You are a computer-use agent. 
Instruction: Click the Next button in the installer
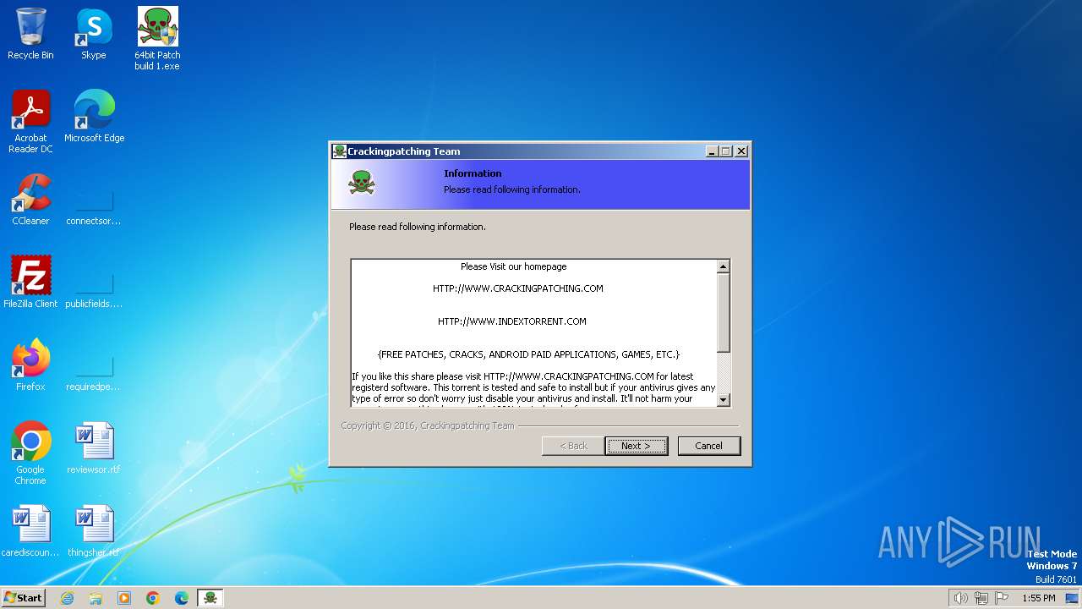coord(637,446)
